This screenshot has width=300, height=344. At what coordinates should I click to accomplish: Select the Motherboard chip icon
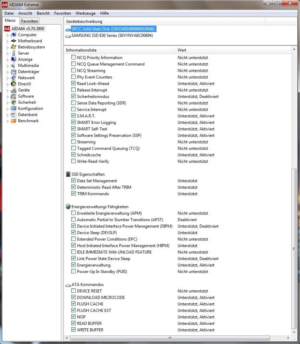[x=14, y=41]
